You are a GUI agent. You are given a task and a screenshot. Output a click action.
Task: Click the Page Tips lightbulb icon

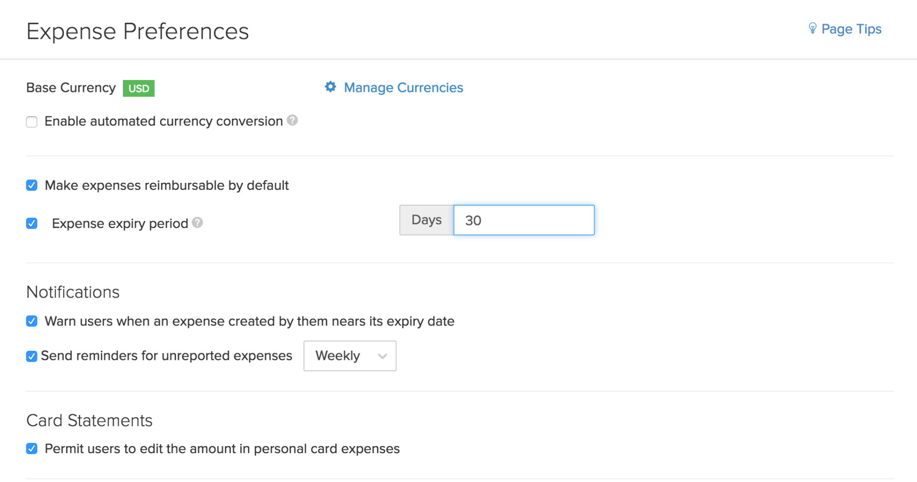[x=812, y=28]
